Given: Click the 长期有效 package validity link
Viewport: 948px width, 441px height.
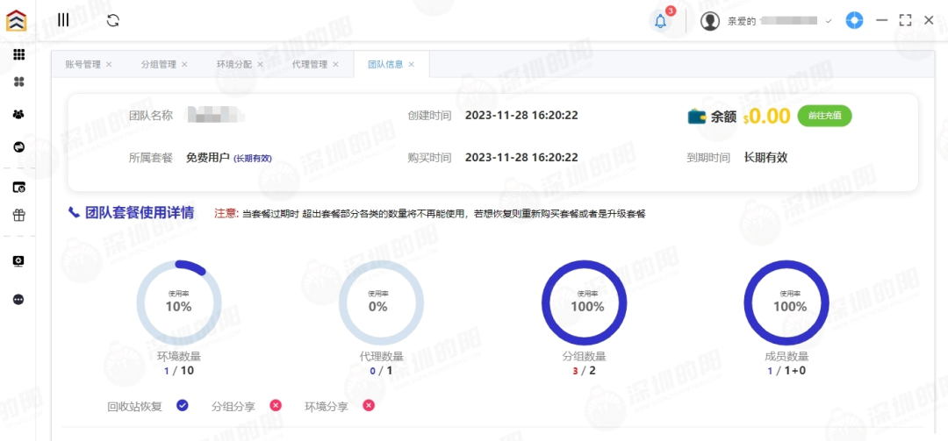Looking at the screenshot, I should [253, 159].
